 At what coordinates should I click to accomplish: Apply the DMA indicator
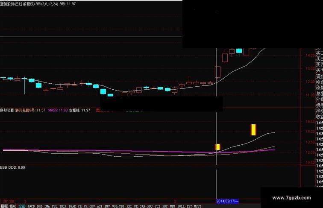coord(47,206)
